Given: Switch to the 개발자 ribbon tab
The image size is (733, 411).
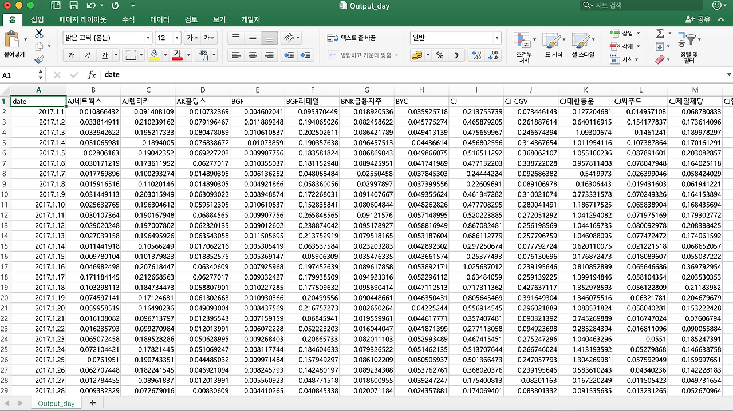Looking at the screenshot, I should point(250,19).
